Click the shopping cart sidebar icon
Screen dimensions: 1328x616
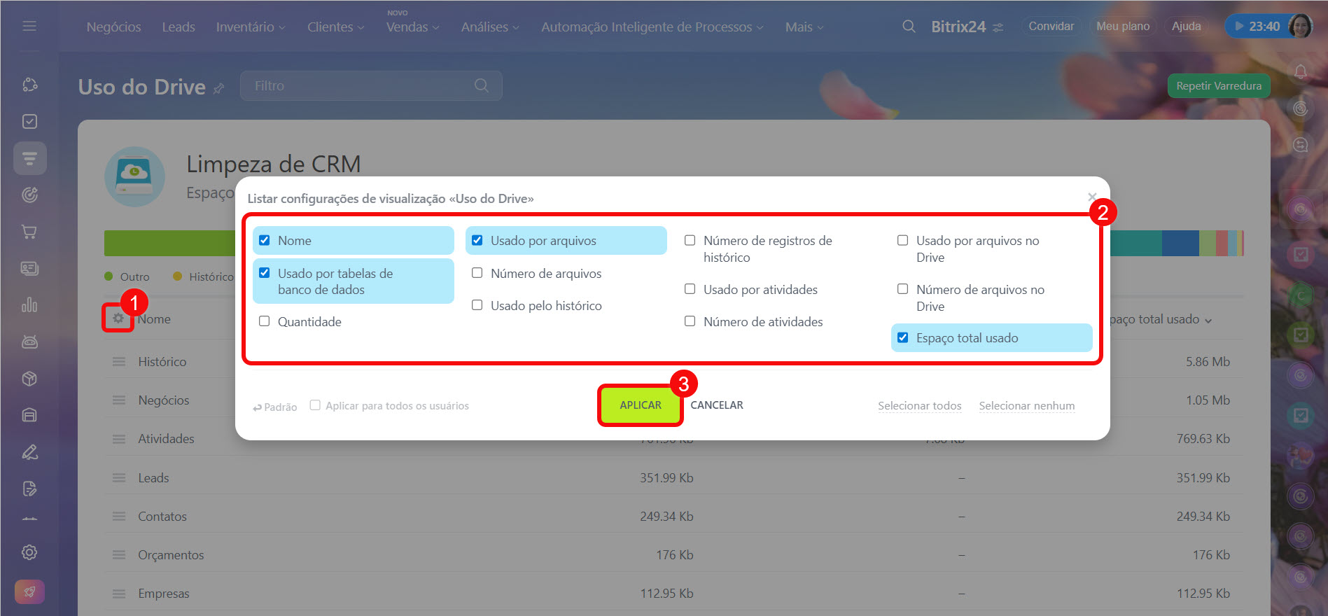coord(29,232)
